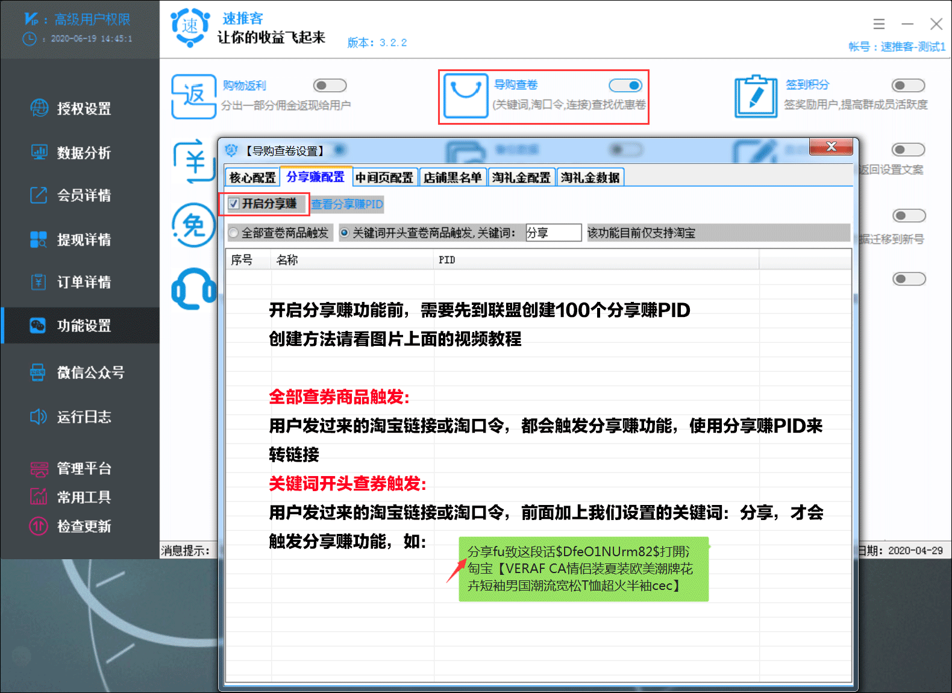Click the 微信公众号 printer icon
Image resolution: width=952 pixels, height=693 pixels.
tap(38, 372)
